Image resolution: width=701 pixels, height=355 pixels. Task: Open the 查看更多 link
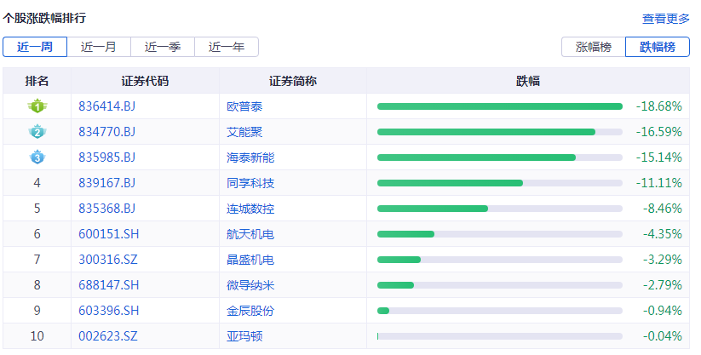coord(665,18)
